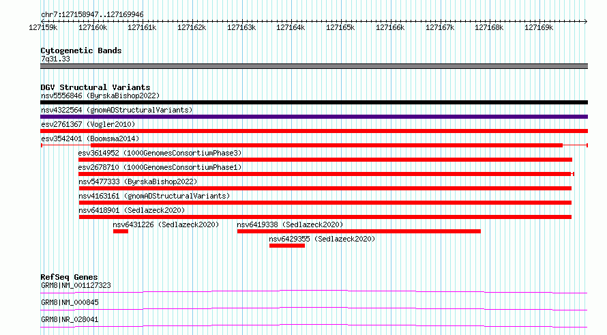Click the nsv6419338 (Sedlazeck2020) red bar
This screenshot has width=607, height=335.
359,231
